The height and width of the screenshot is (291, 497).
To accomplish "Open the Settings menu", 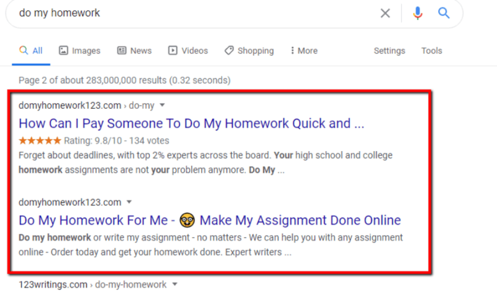I will point(389,50).
